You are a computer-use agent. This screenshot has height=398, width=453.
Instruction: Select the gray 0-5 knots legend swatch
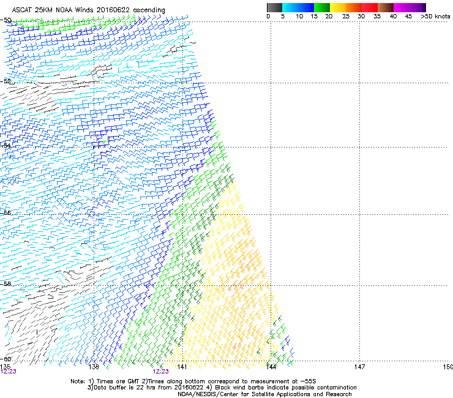274,7
